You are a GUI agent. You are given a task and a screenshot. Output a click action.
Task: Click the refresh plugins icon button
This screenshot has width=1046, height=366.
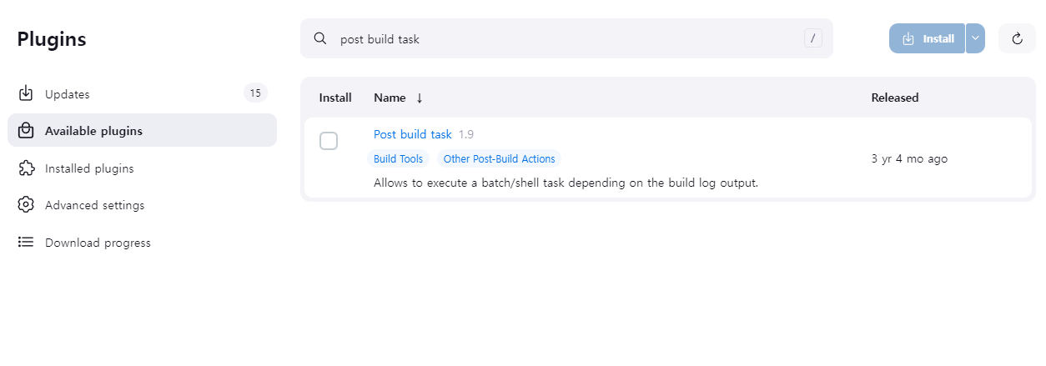(1017, 38)
